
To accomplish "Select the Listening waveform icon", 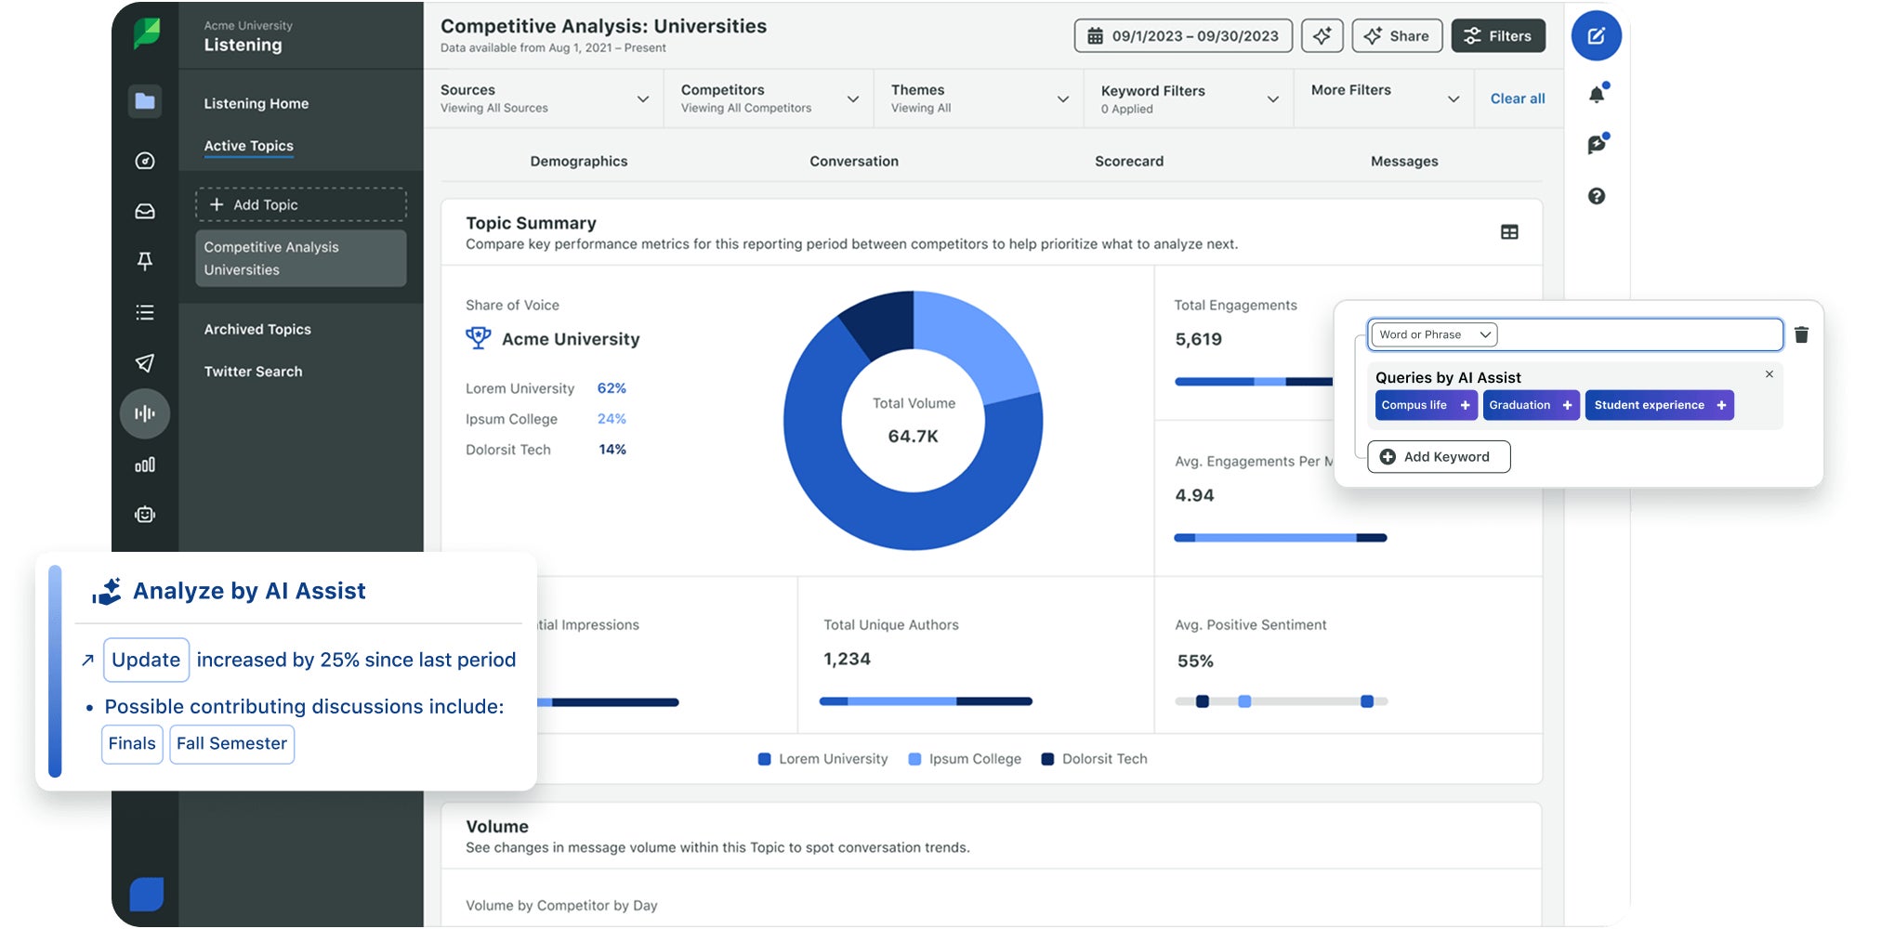I will [x=145, y=413].
